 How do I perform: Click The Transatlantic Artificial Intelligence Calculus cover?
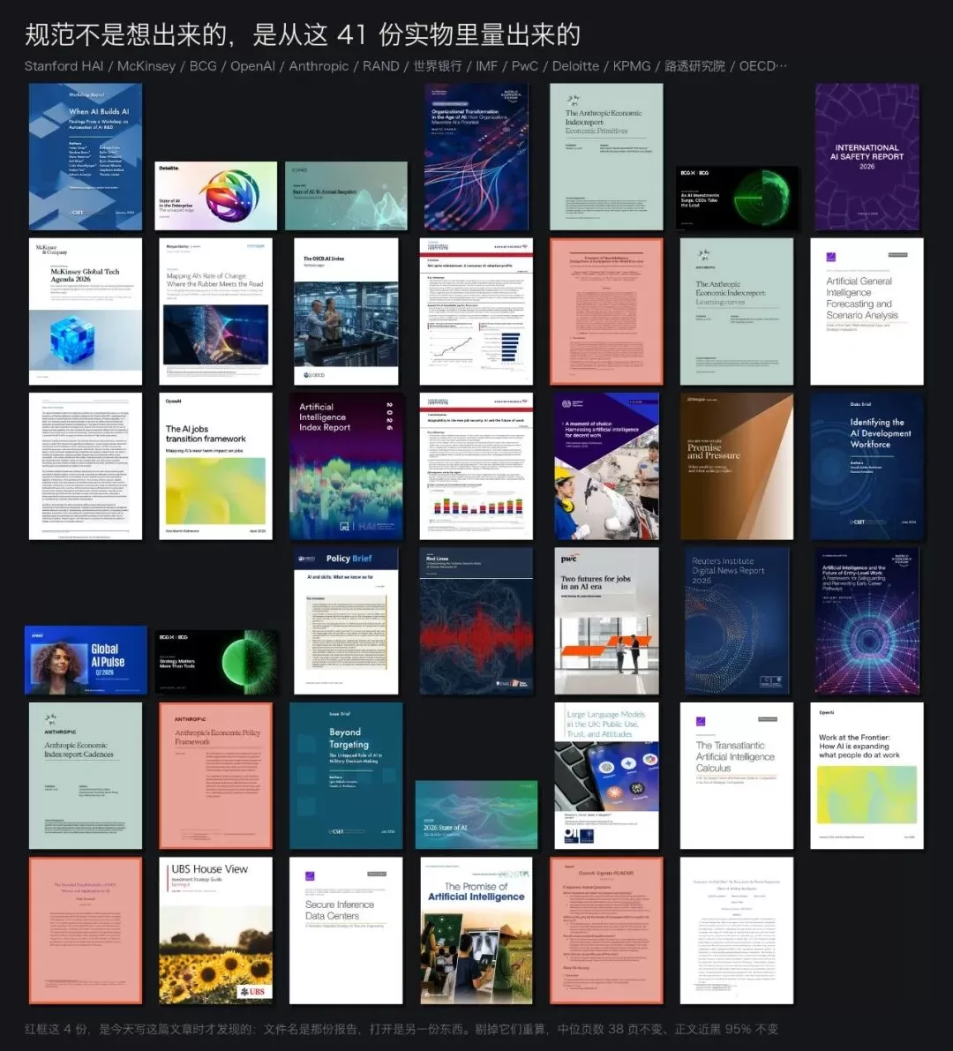[x=737, y=777]
